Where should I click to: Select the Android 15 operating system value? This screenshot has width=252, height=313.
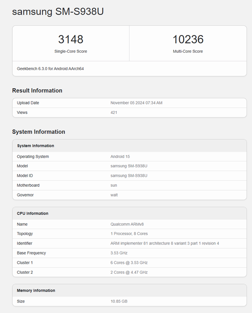point(120,157)
